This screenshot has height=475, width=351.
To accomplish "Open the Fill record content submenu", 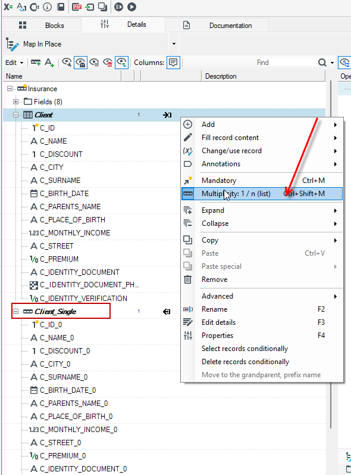I will [262, 138].
